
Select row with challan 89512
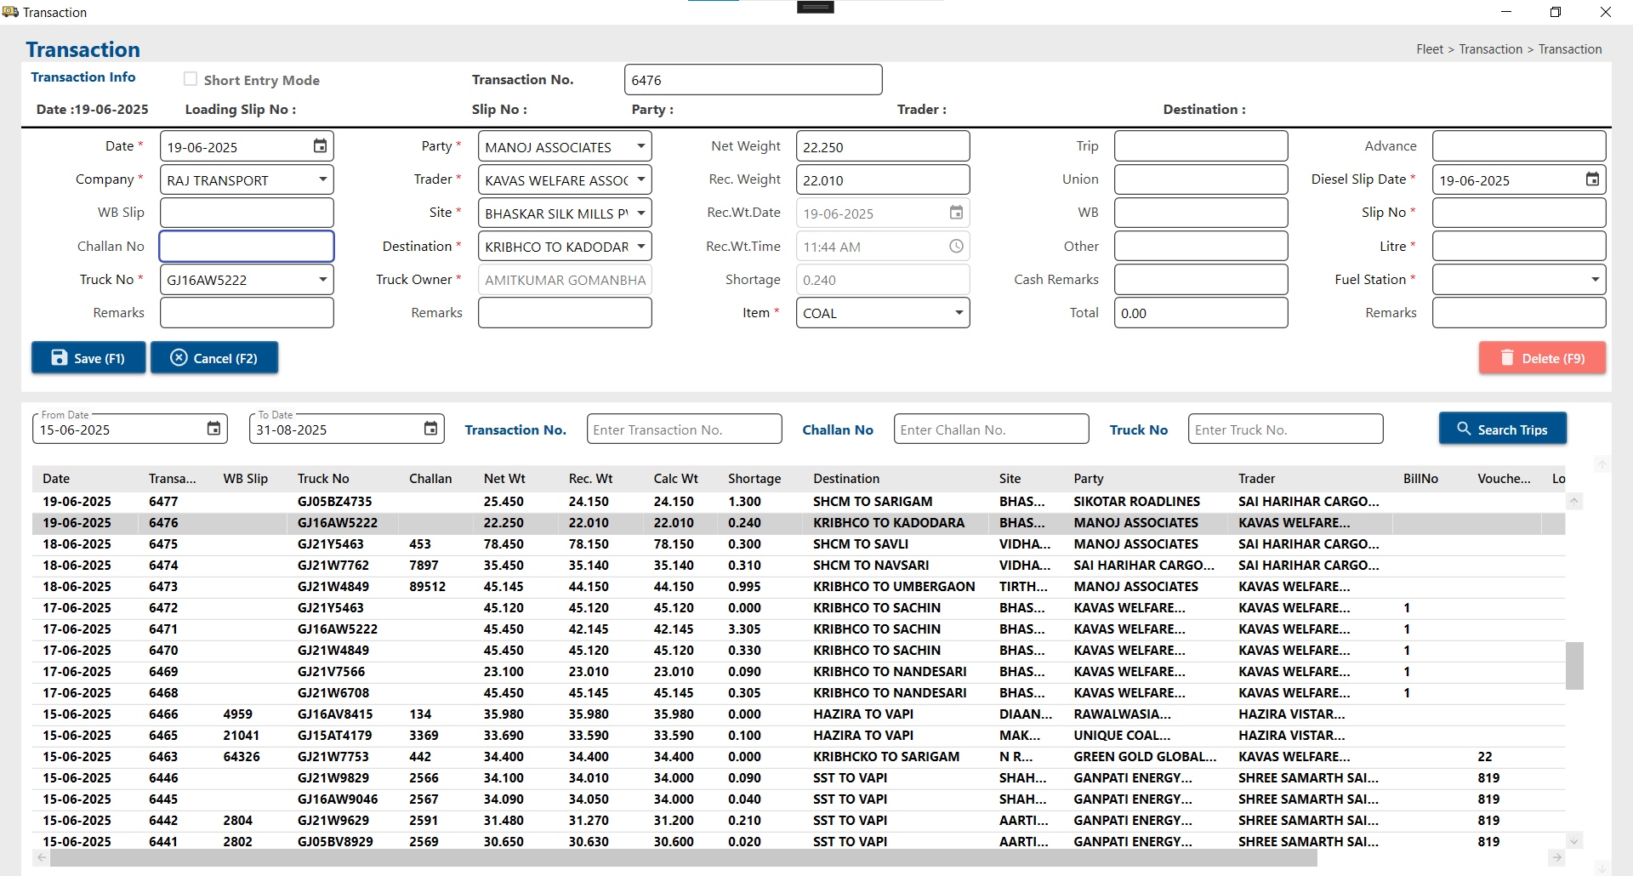[x=799, y=587]
